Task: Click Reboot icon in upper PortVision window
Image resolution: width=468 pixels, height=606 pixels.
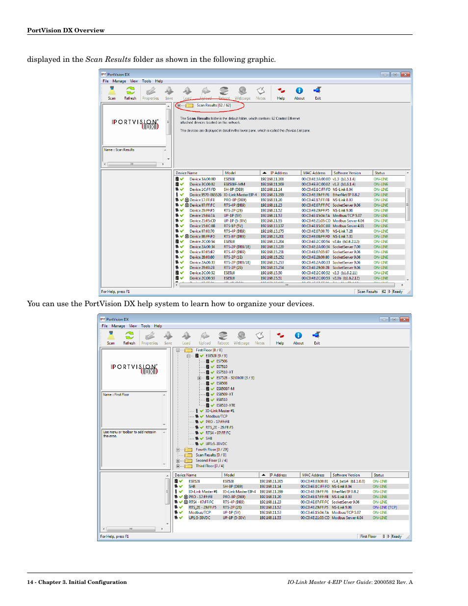Action: click(x=224, y=93)
